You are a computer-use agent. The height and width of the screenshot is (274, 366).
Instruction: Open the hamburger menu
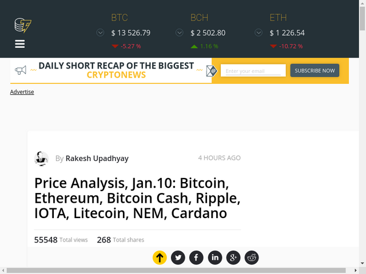[20, 44]
